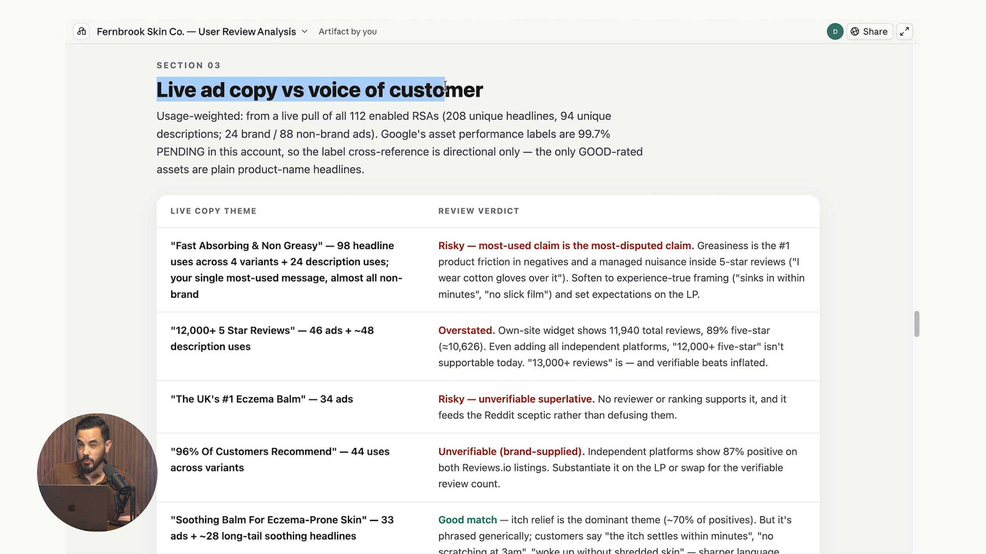
Task: Click the 'Overstated.' verdict text
Action: click(x=466, y=331)
